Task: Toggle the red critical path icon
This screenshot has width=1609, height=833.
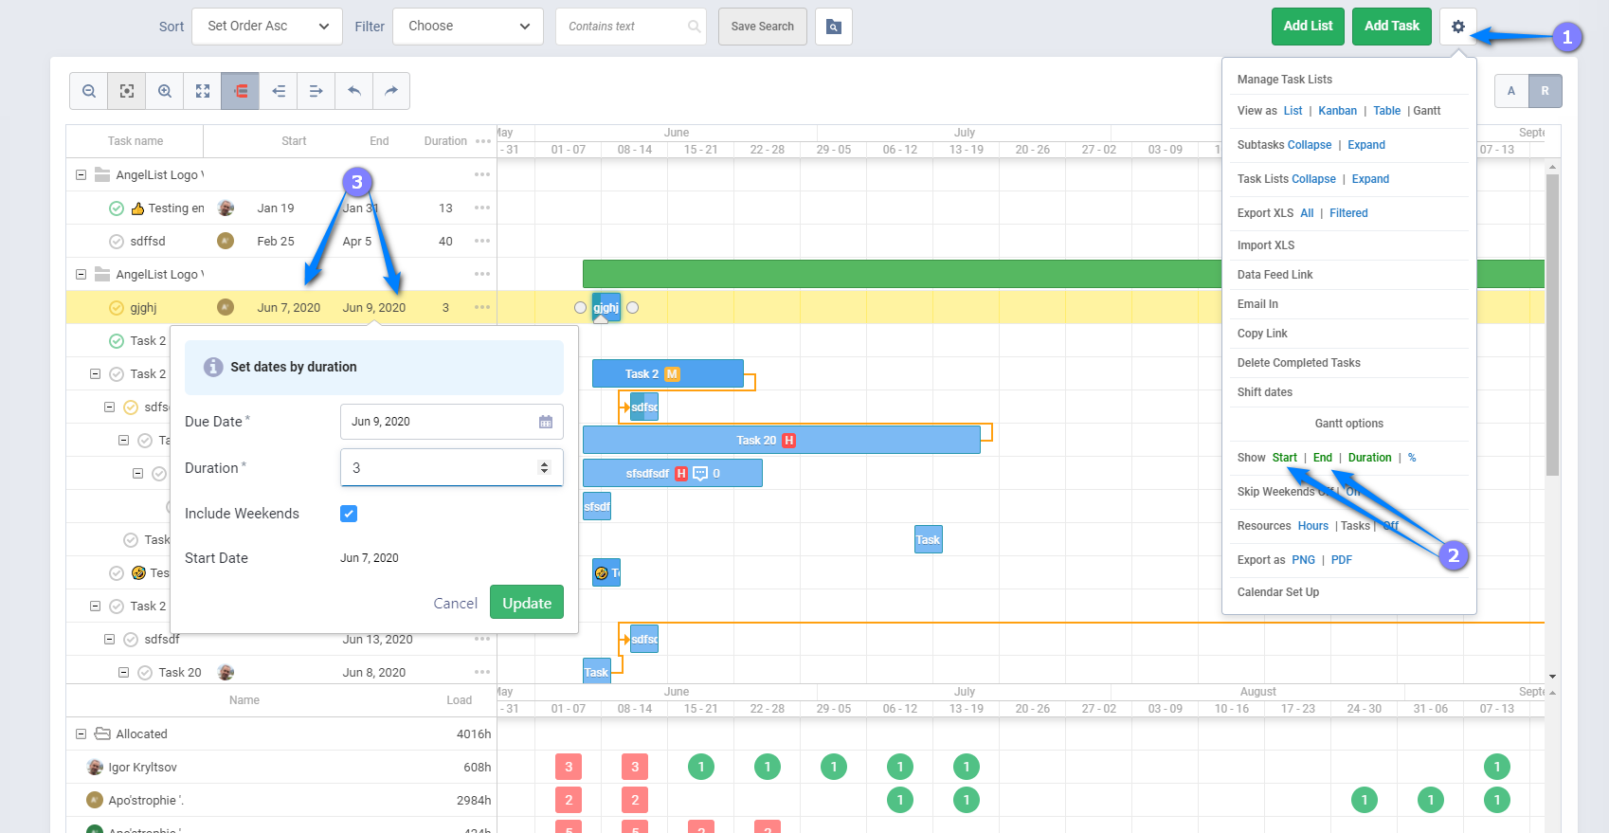Action: [x=241, y=91]
